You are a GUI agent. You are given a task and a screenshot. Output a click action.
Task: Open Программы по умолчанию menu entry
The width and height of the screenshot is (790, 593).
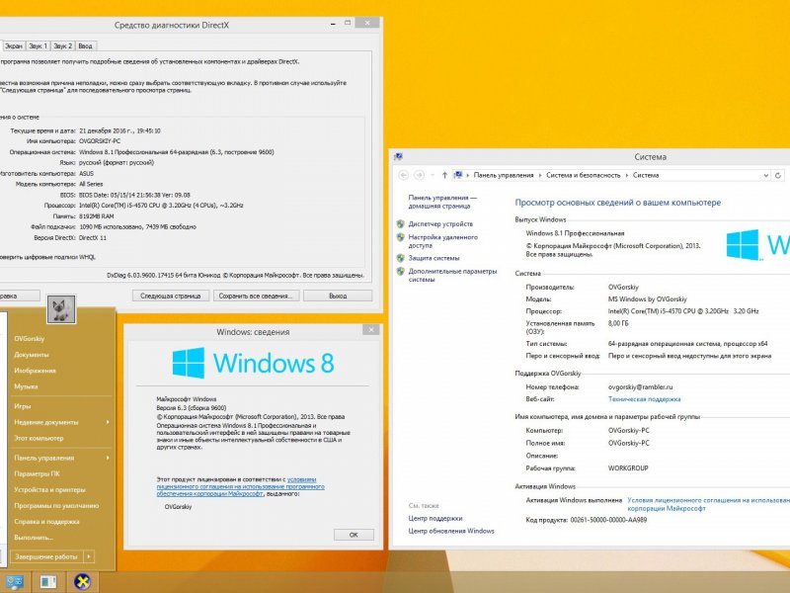pos(56,506)
